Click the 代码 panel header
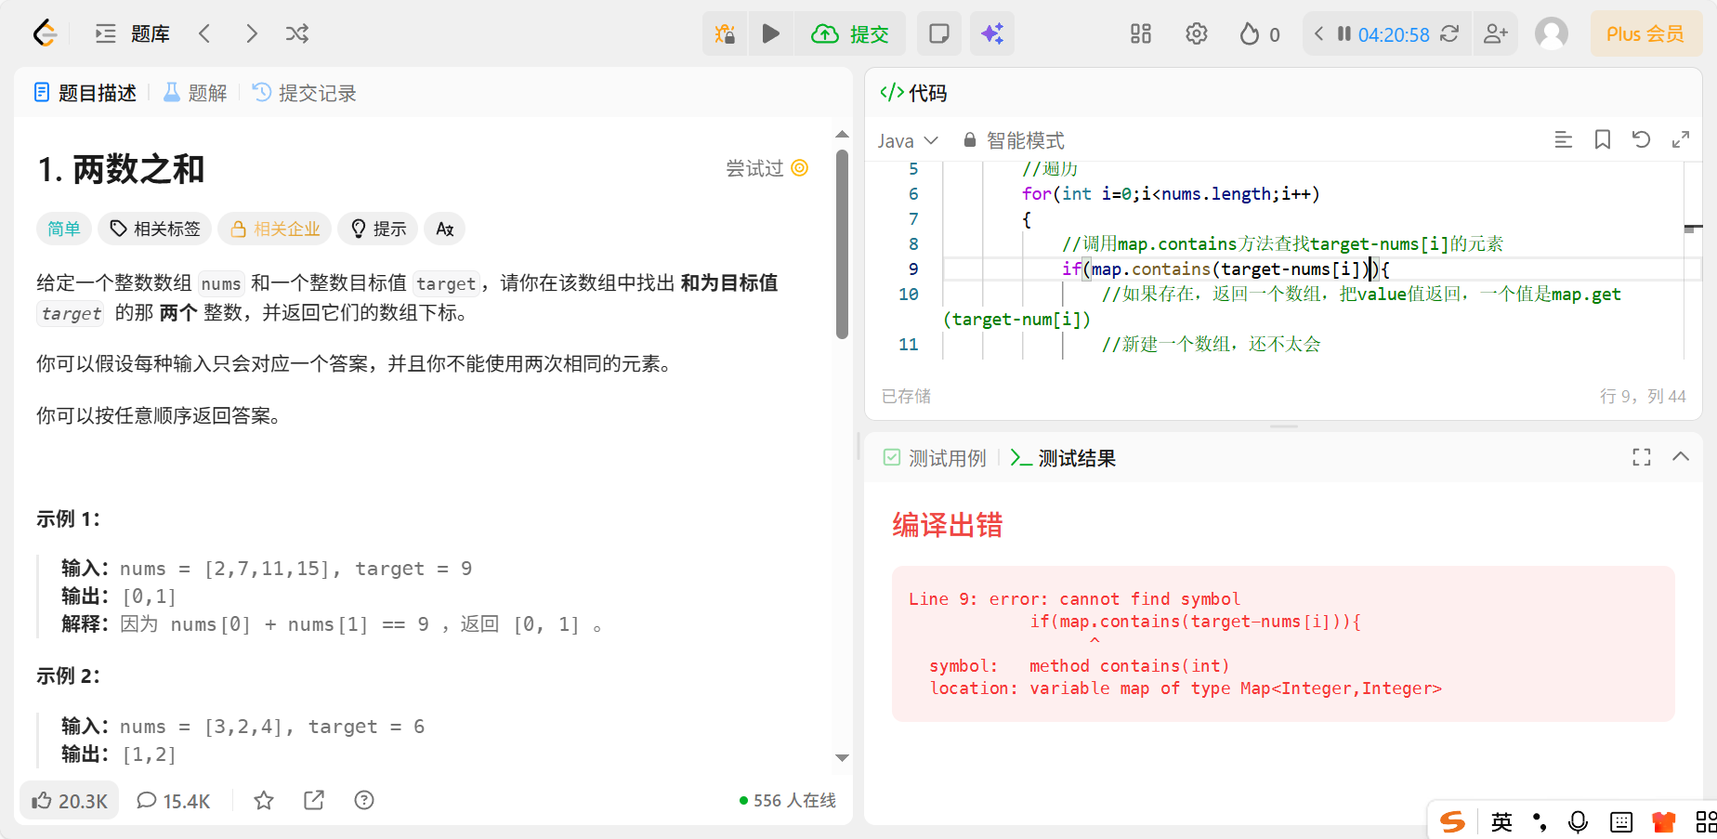This screenshot has height=839, width=1717. pos(913,93)
